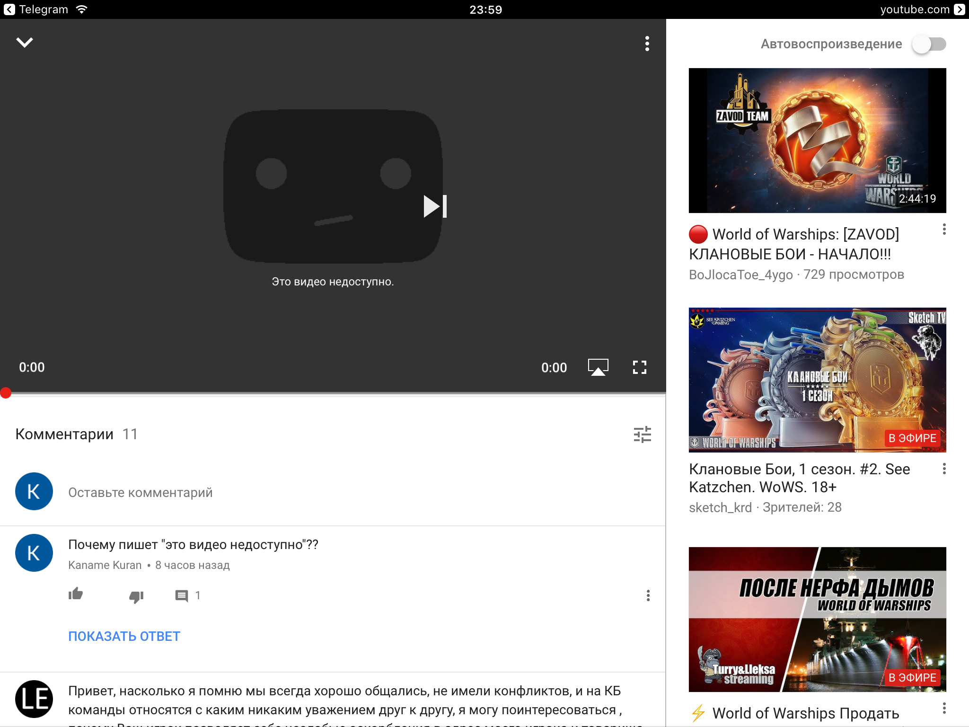969x727 pixels.
Task: Enter fullscreen mode in the player
Action: [x=640, y=367]
